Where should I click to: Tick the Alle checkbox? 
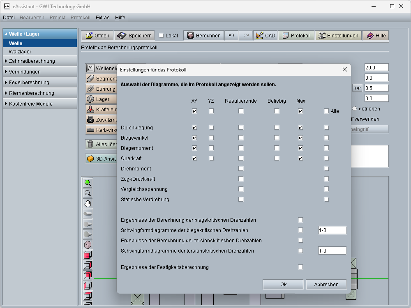[x=326, y=111]
